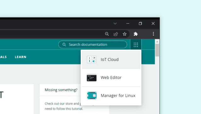Viewport: 201px width, 114px height.
Task: Restore down the browser window
Action: 141,23
